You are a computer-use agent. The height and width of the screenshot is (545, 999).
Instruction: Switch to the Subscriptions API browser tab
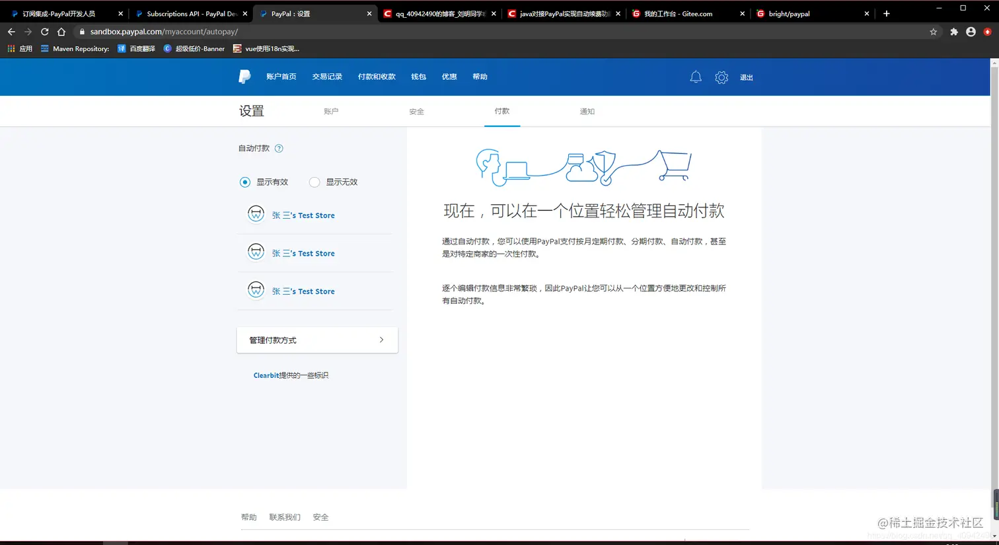coord(190,13)
